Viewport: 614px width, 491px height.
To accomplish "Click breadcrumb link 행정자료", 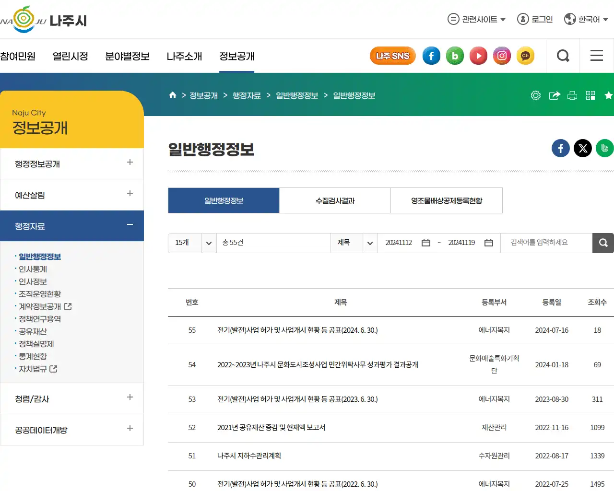I will click(247, 95).
